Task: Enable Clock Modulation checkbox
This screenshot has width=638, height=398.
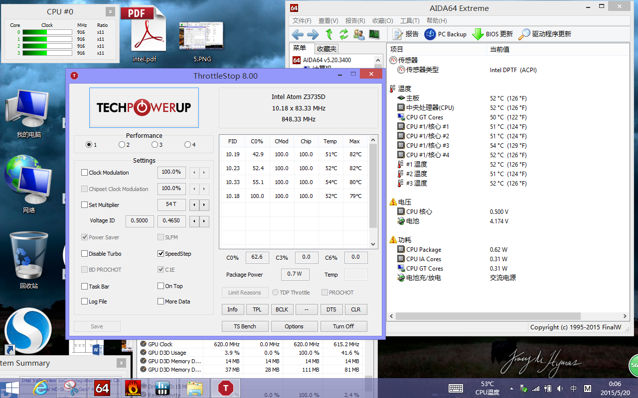Action: click(x=84, y=173)
